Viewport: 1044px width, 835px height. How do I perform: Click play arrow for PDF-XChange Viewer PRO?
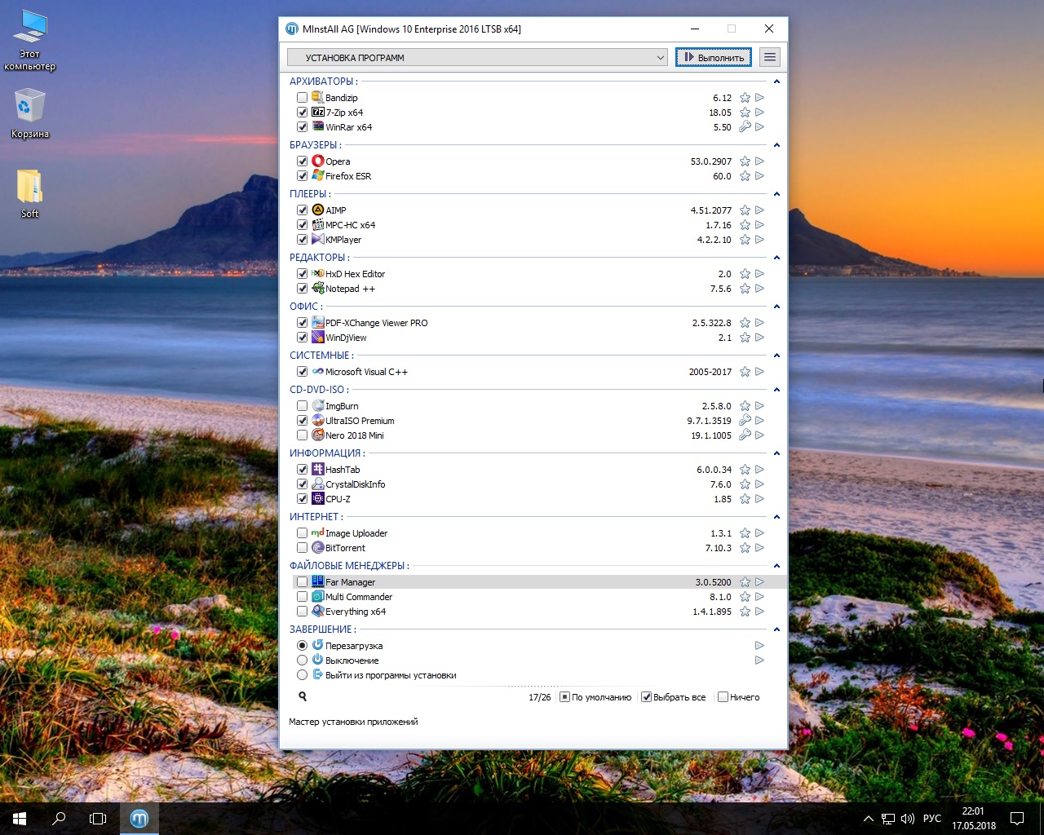(x=759, y=323)
